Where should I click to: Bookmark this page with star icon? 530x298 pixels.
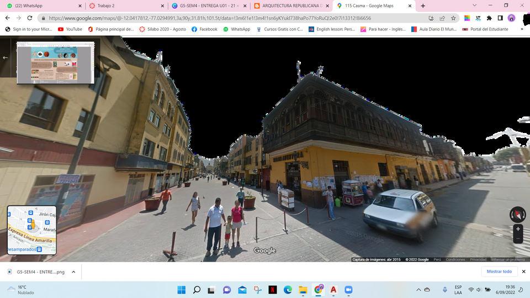[x=453, y=18]
